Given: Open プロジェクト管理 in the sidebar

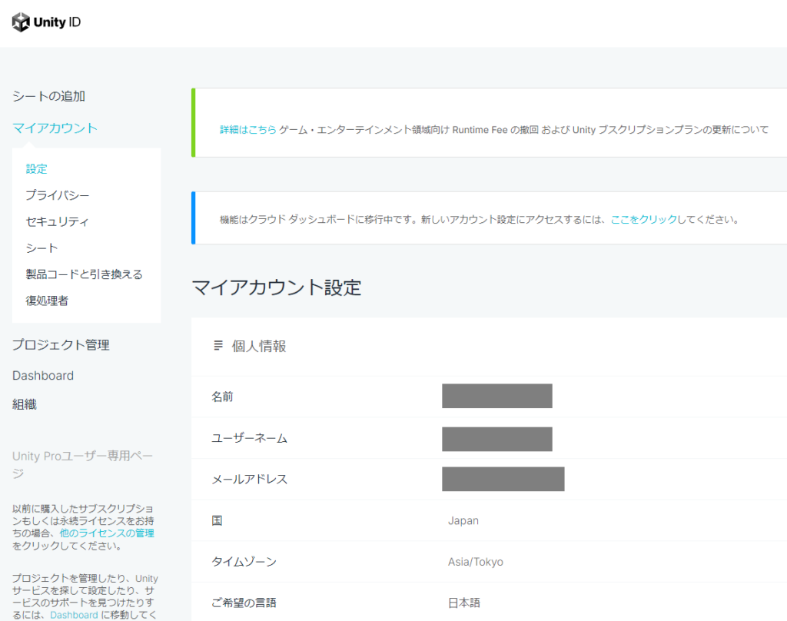Looking at the screenshot, I should coord(61,345).
